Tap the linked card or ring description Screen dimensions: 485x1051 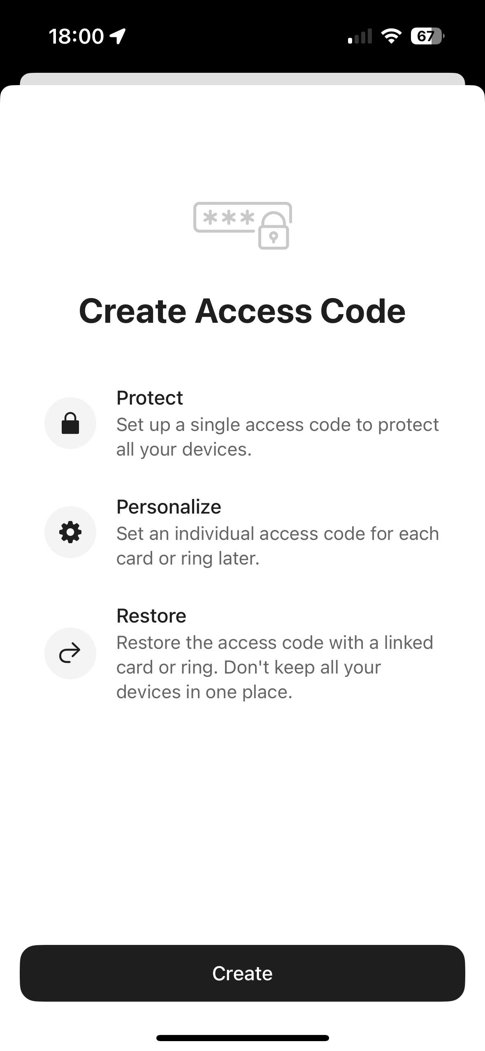[275, 667]
